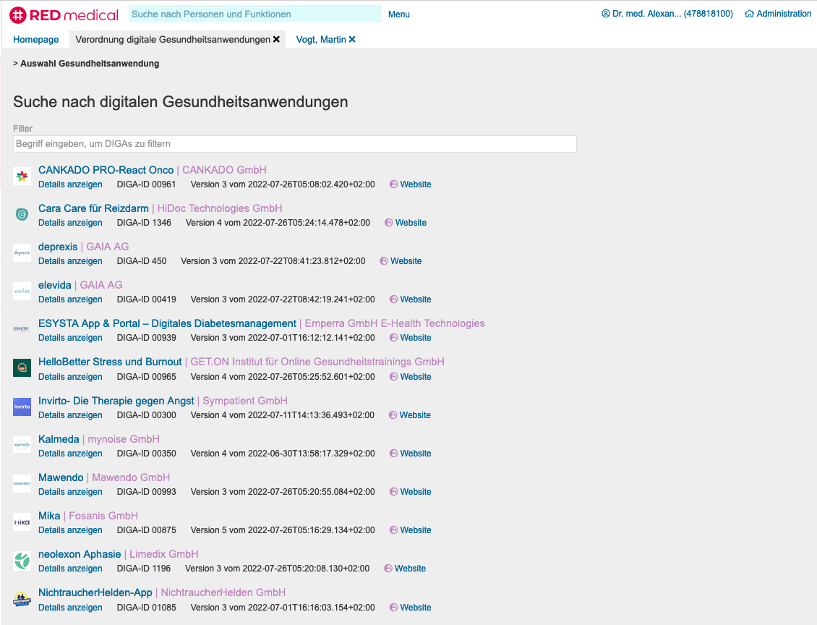Click the DIGA filter text field
Image resolution: width=817 pixels, height=625 pixels.
[x=294, y=144]
